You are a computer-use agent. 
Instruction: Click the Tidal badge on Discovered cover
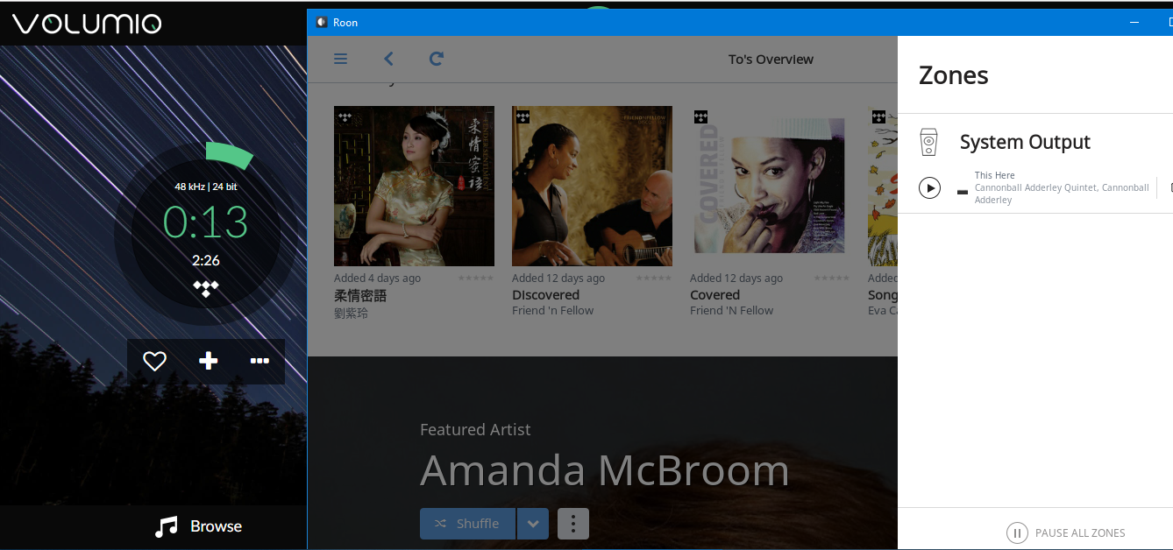(x=523, y=117)
